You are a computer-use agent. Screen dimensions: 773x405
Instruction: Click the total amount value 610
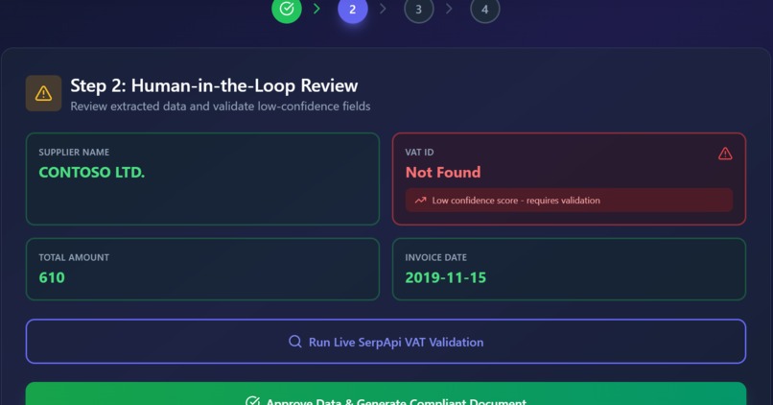(x=52, y=277)
